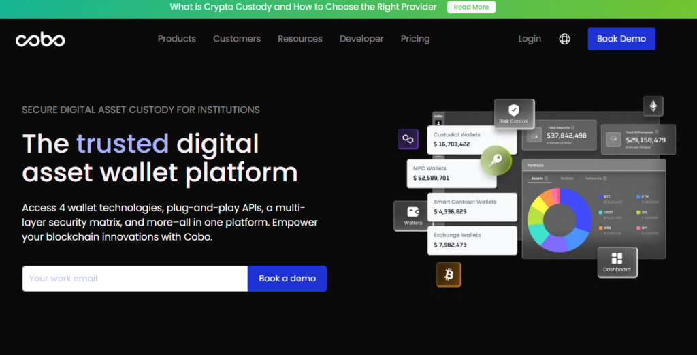Click the help icon next to Networks
The width and height of the screenshot is (697, 355).
pyautogui.click(x=604, y=179)
